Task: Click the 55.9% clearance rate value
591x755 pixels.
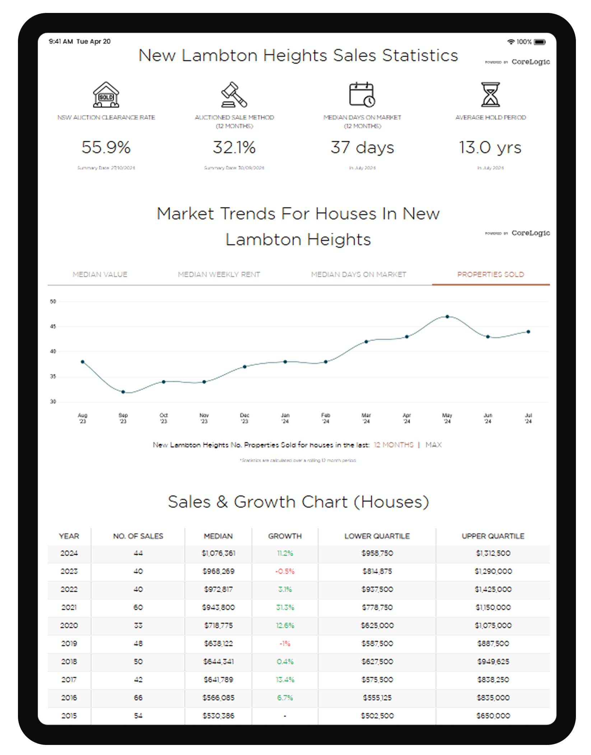Action: point(106,147)
